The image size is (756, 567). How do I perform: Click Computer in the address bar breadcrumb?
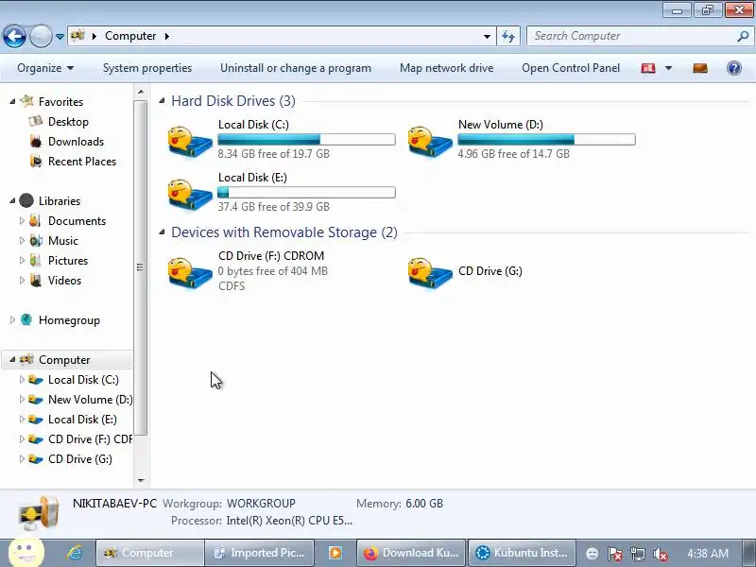(130, 36)
